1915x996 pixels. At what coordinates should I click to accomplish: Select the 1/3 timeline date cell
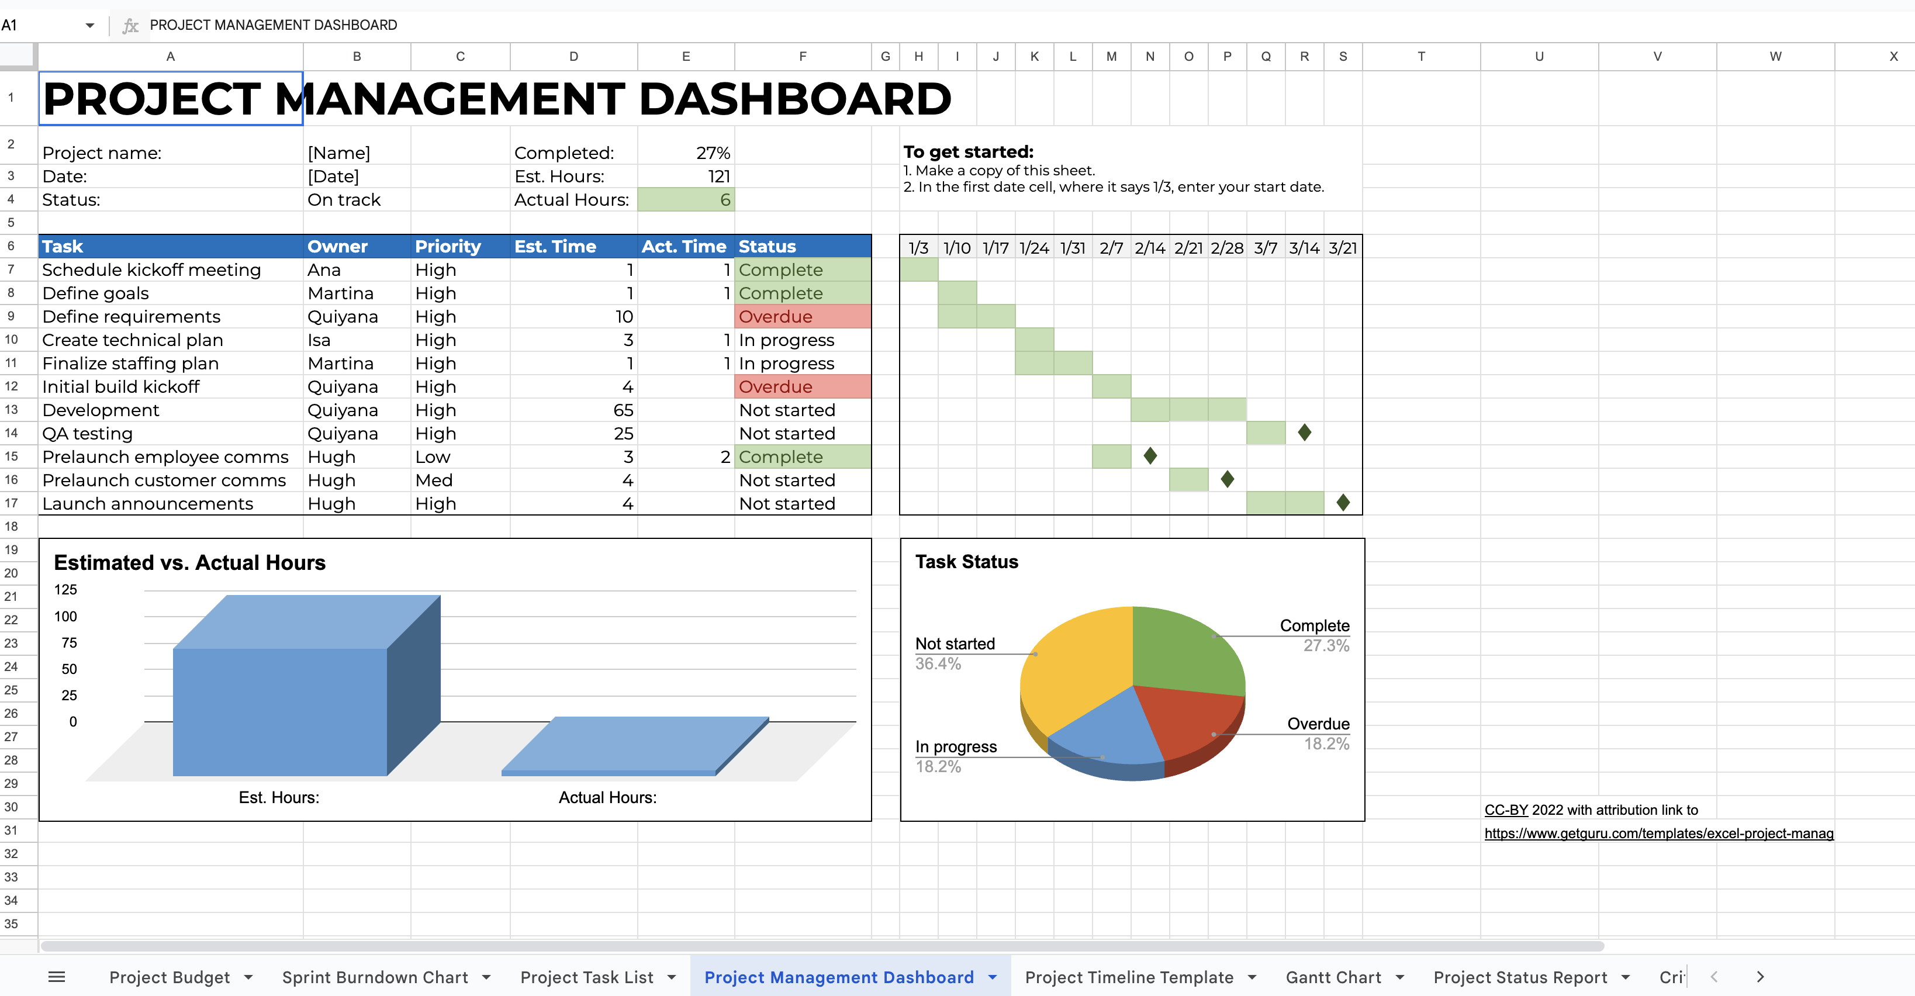coord(918,247)
